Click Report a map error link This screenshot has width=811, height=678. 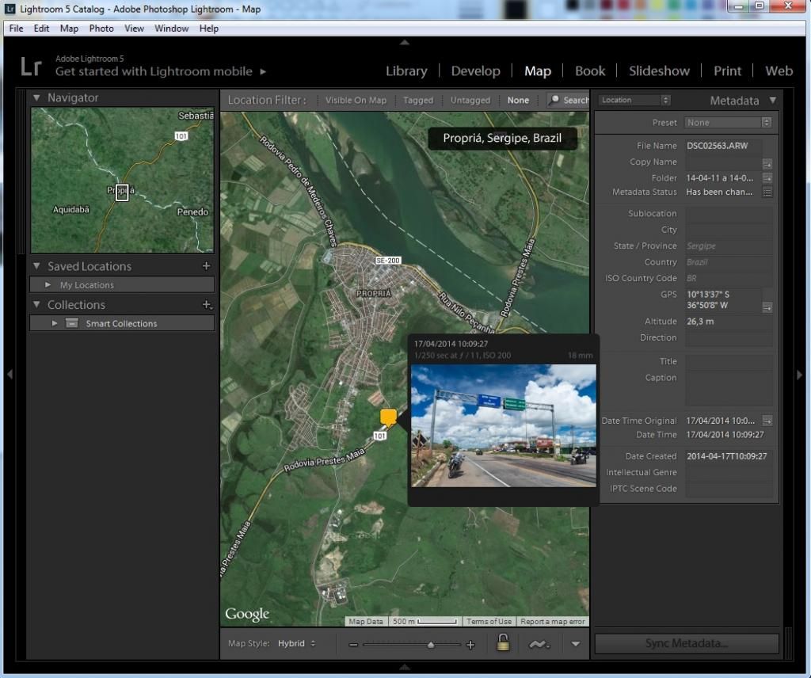pyautogui.click(x=552, y=621)
